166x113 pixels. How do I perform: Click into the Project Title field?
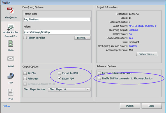(57, 20)
